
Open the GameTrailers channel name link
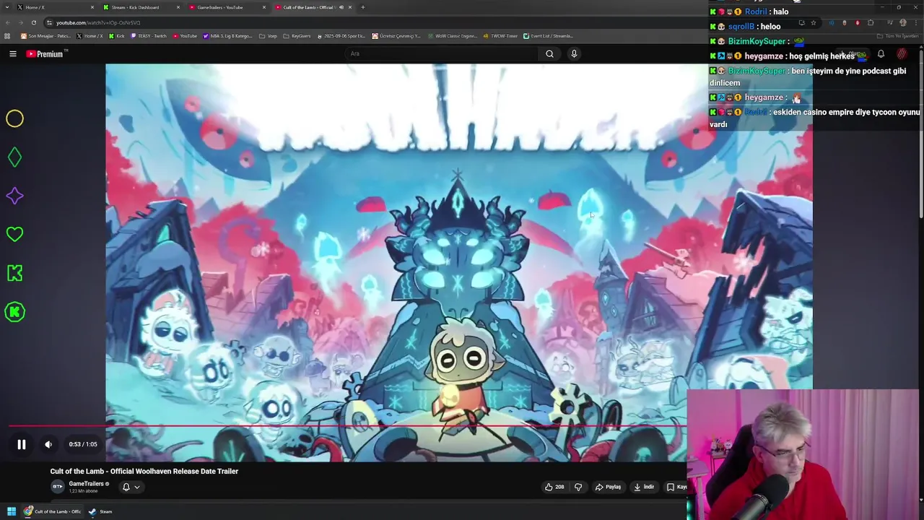pyautogui.click(x=87, y=484)
